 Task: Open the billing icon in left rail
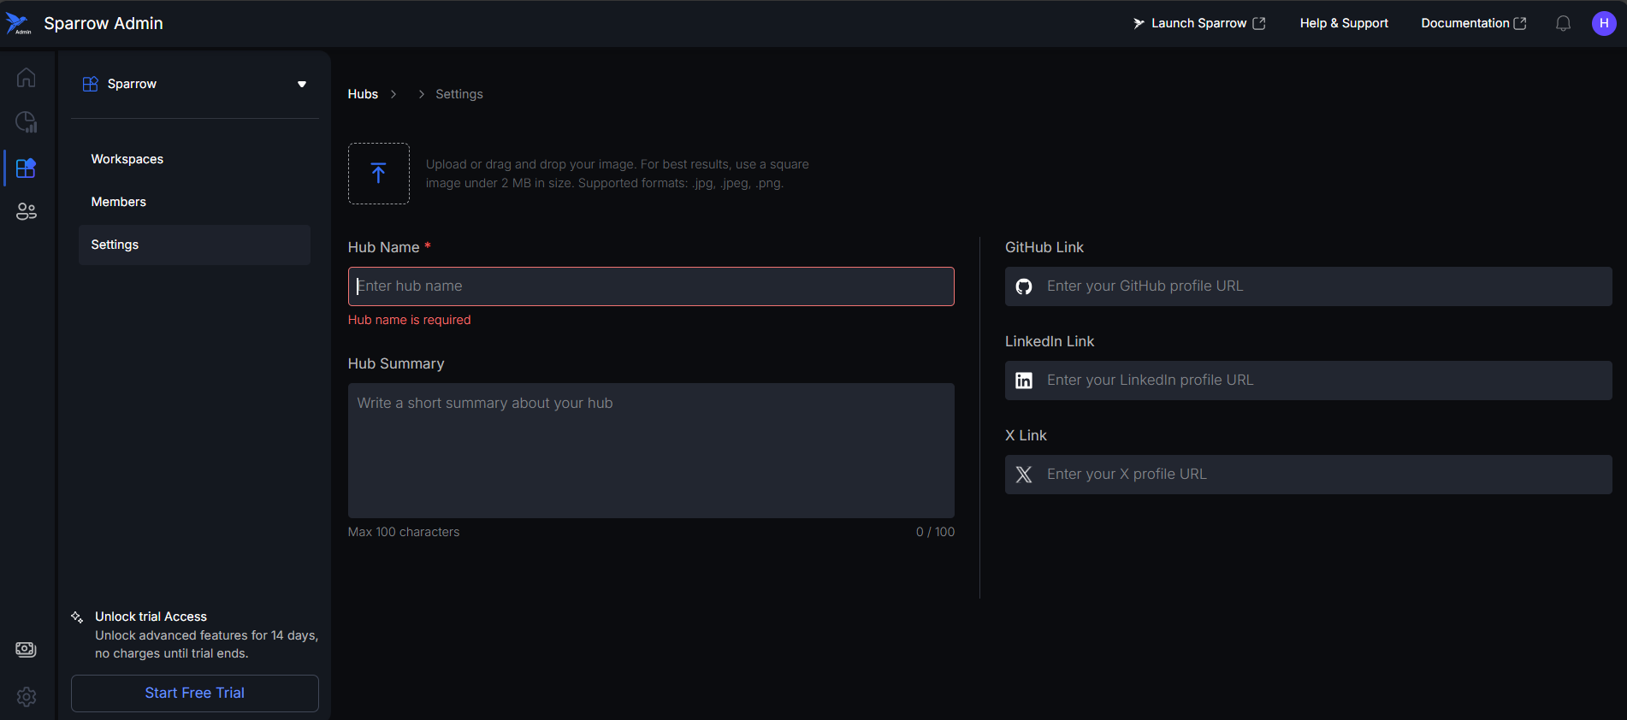tap(27, 650)
